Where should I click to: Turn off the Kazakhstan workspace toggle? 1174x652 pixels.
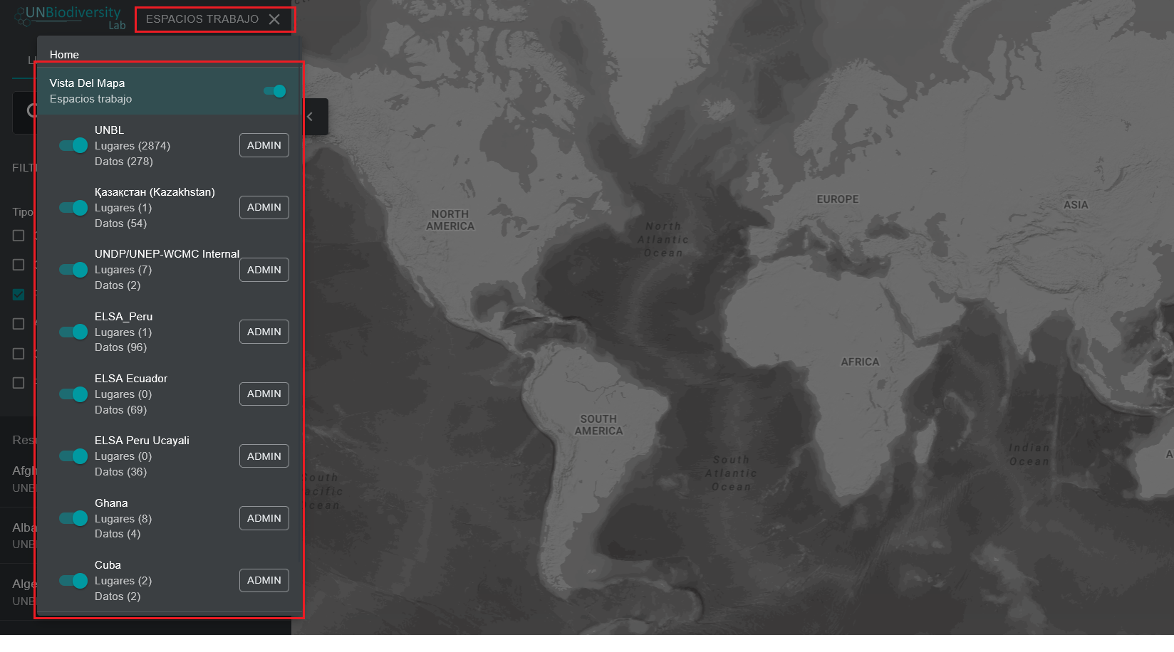tap(73, 207)
